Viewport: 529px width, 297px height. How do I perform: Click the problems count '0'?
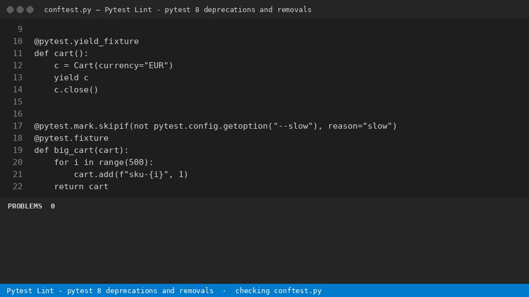[x=53, y=206]
